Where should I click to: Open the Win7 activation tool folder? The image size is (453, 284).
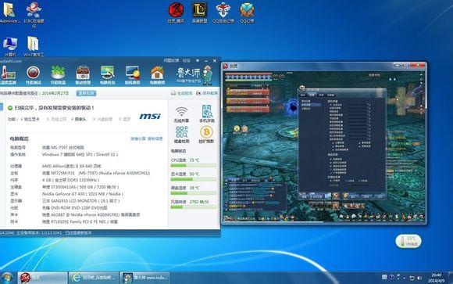[x=34, y=46]
